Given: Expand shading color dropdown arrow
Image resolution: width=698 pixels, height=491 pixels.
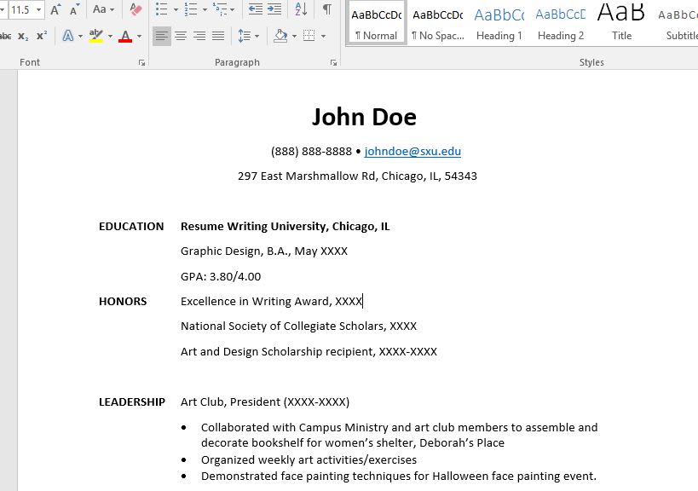Looking at the screenshot, I should 294,36.
